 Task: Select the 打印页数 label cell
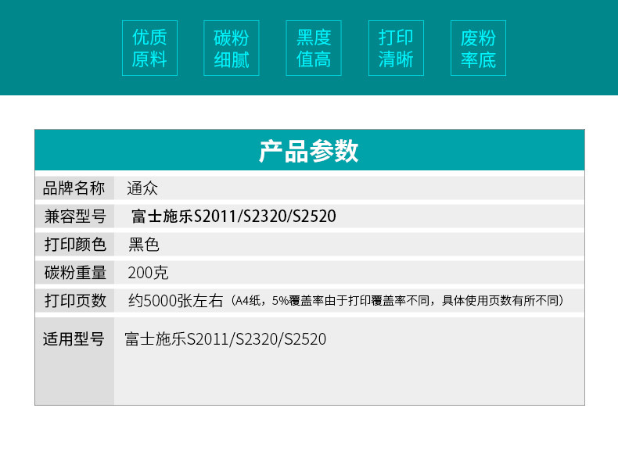[x=74, y=300]
